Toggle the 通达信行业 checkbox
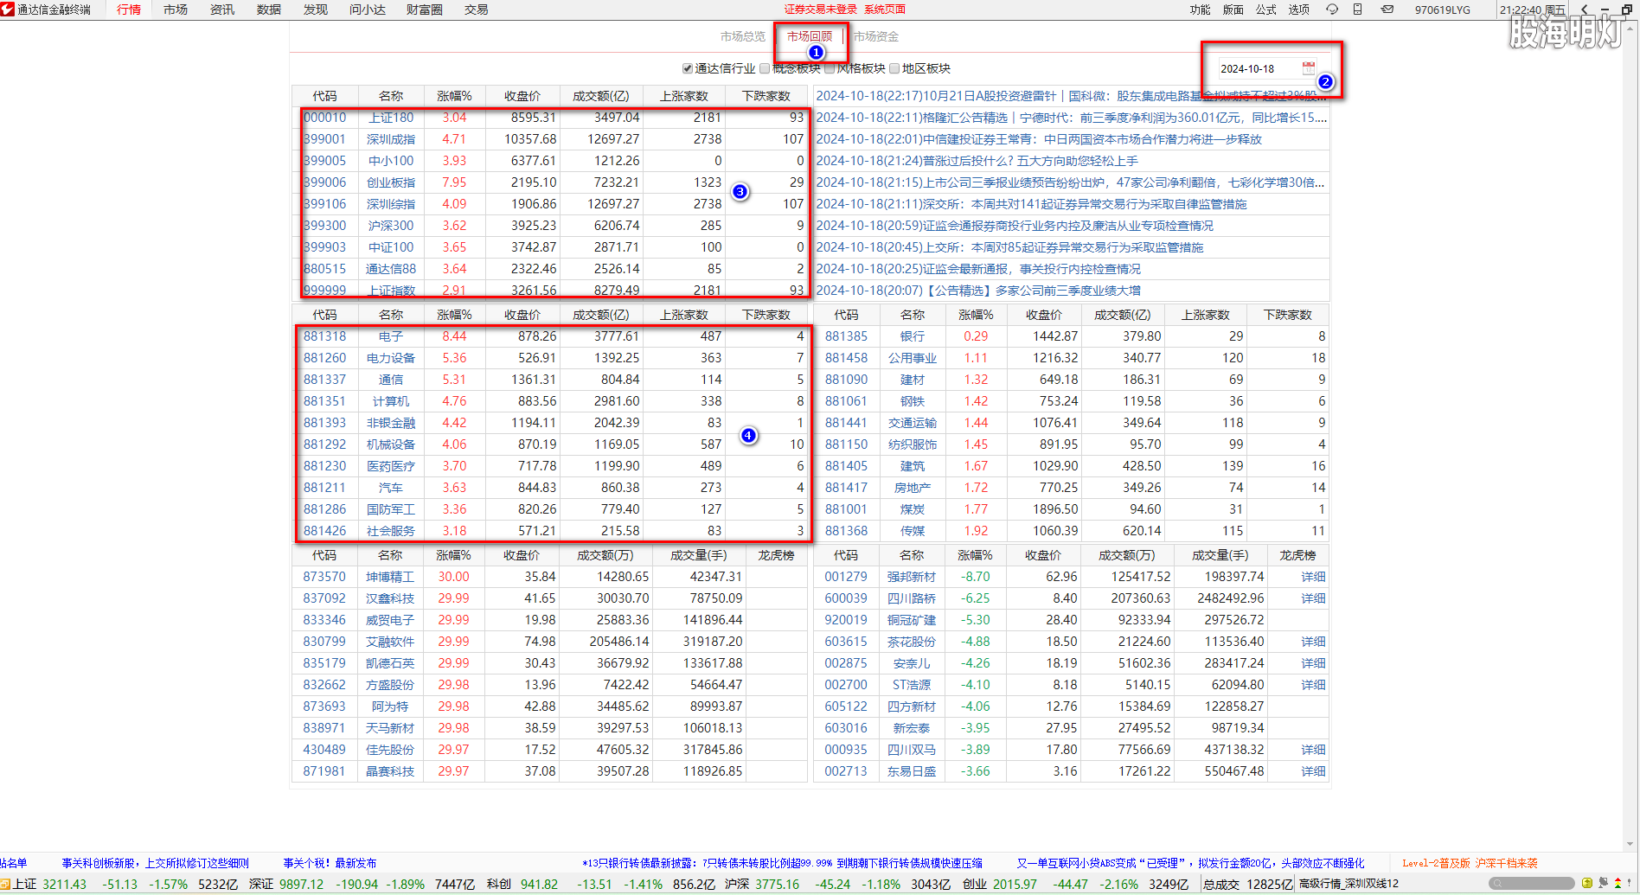This screenshot has width=1640, height=895. point(688,68)
